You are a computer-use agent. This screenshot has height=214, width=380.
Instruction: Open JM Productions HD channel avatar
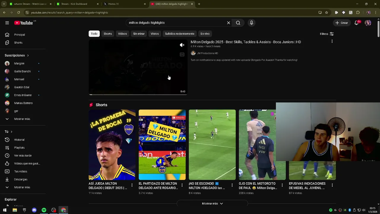pyautogui.click(x=193, y=53)
